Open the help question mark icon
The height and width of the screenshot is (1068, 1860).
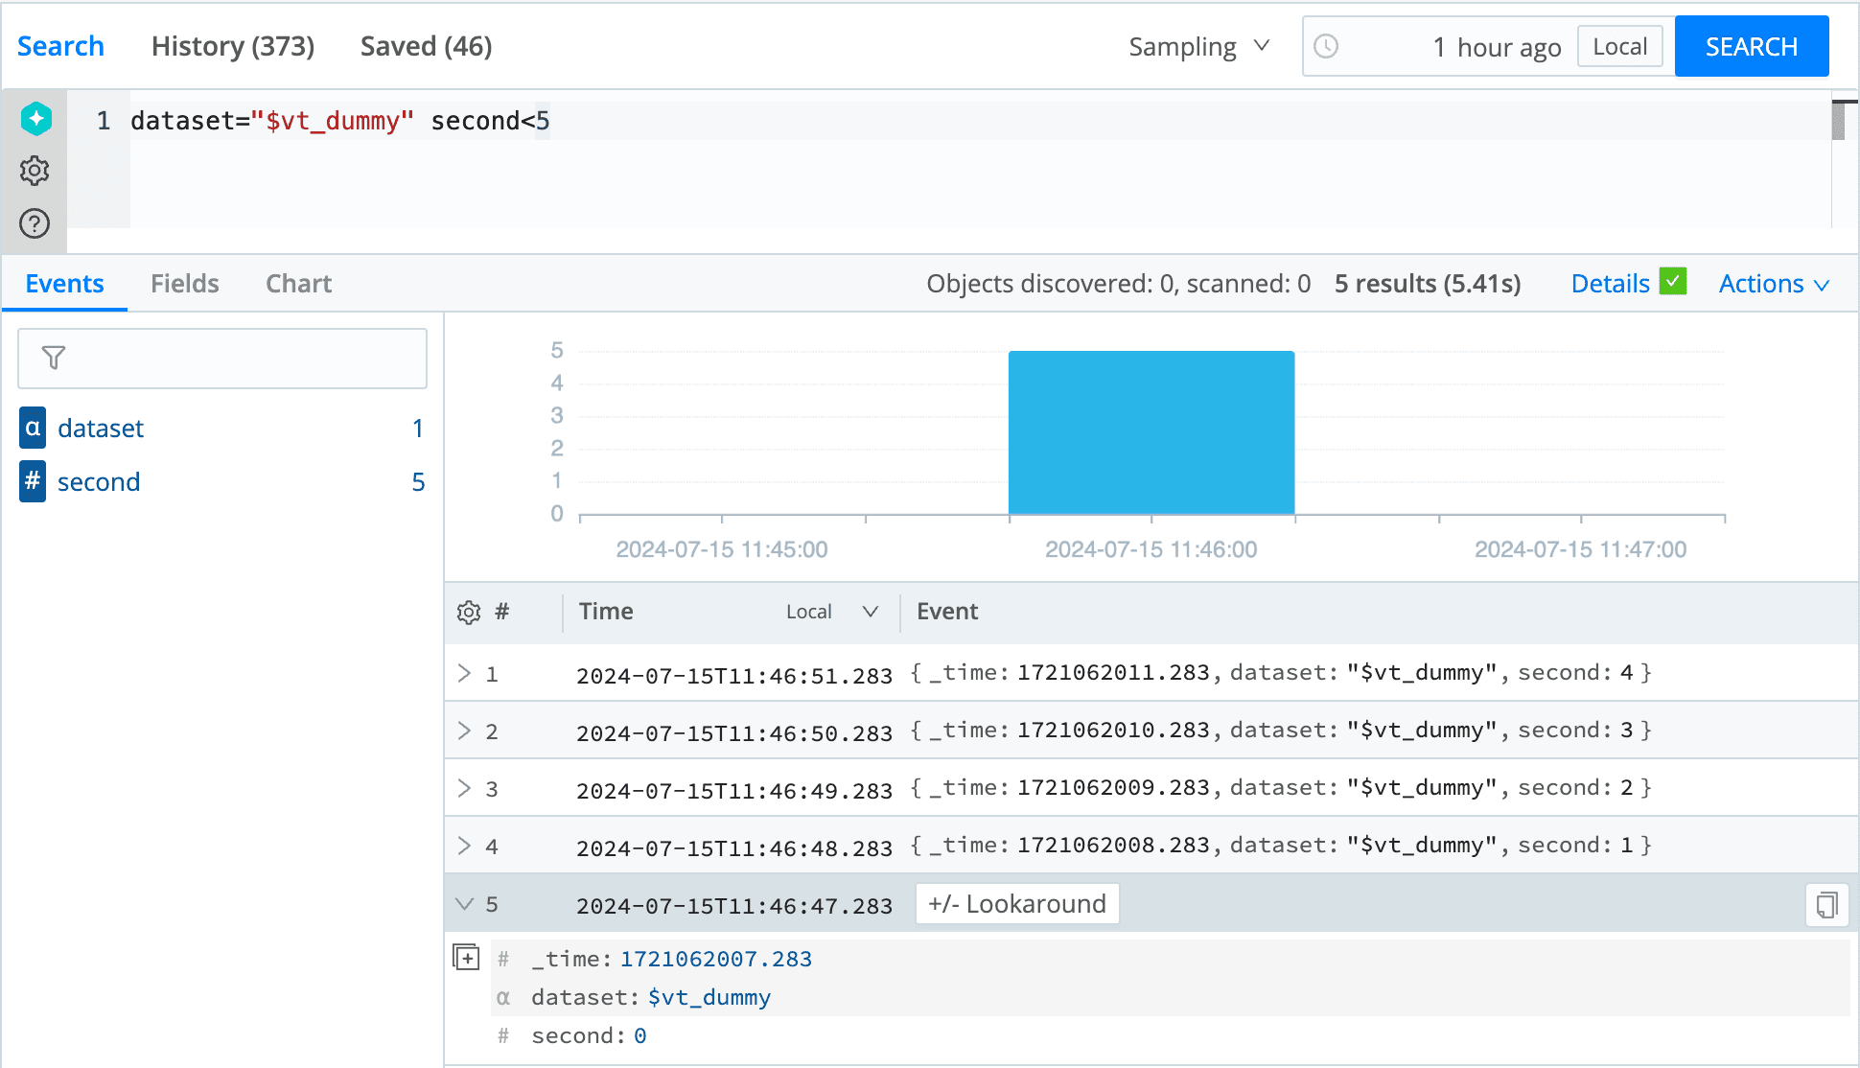[x=35, y=223]
